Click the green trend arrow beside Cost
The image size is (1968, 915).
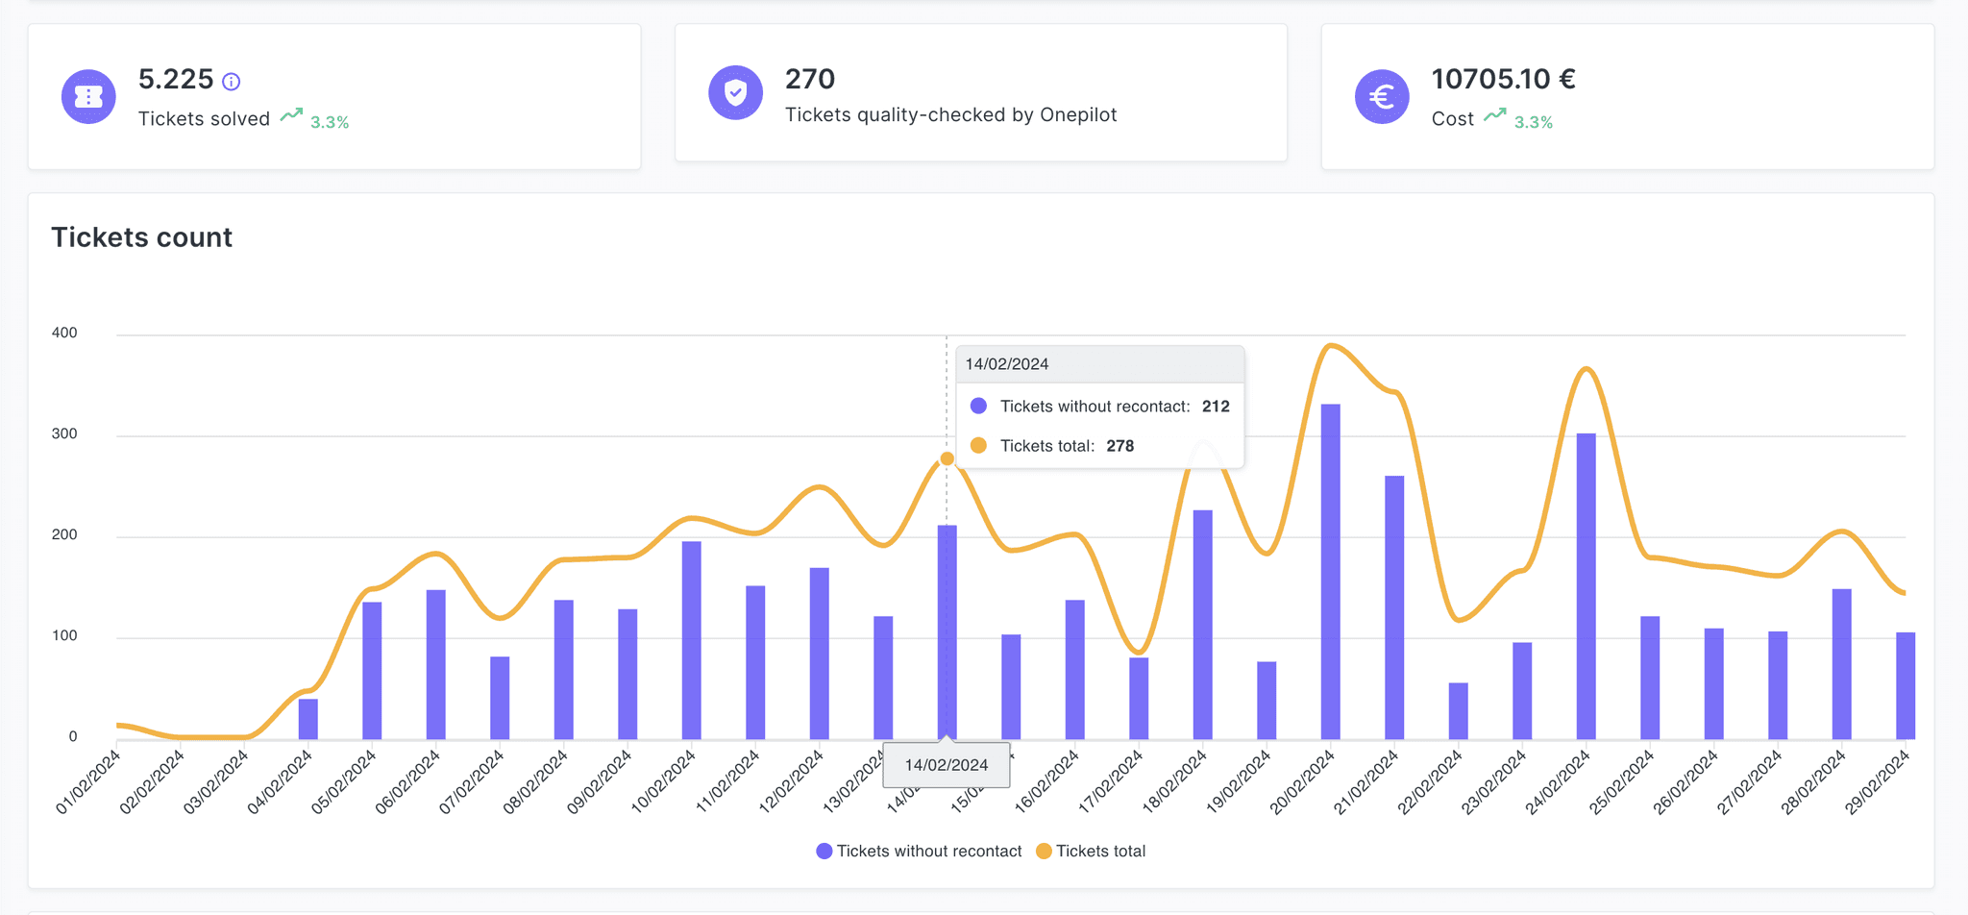pos(1494,115)
